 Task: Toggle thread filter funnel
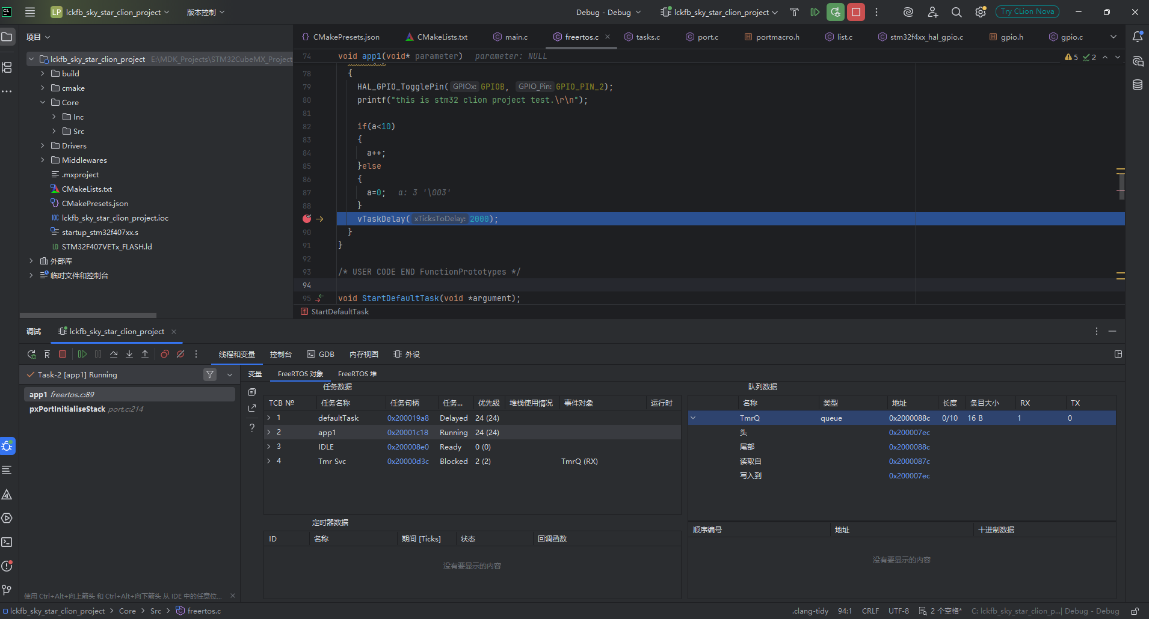210,374
